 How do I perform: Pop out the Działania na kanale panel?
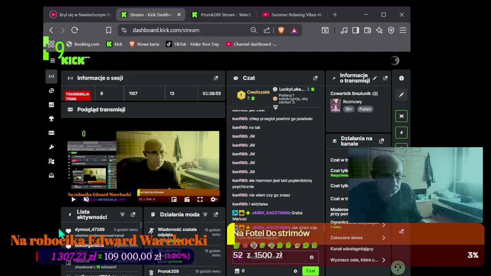coord(381,141)
